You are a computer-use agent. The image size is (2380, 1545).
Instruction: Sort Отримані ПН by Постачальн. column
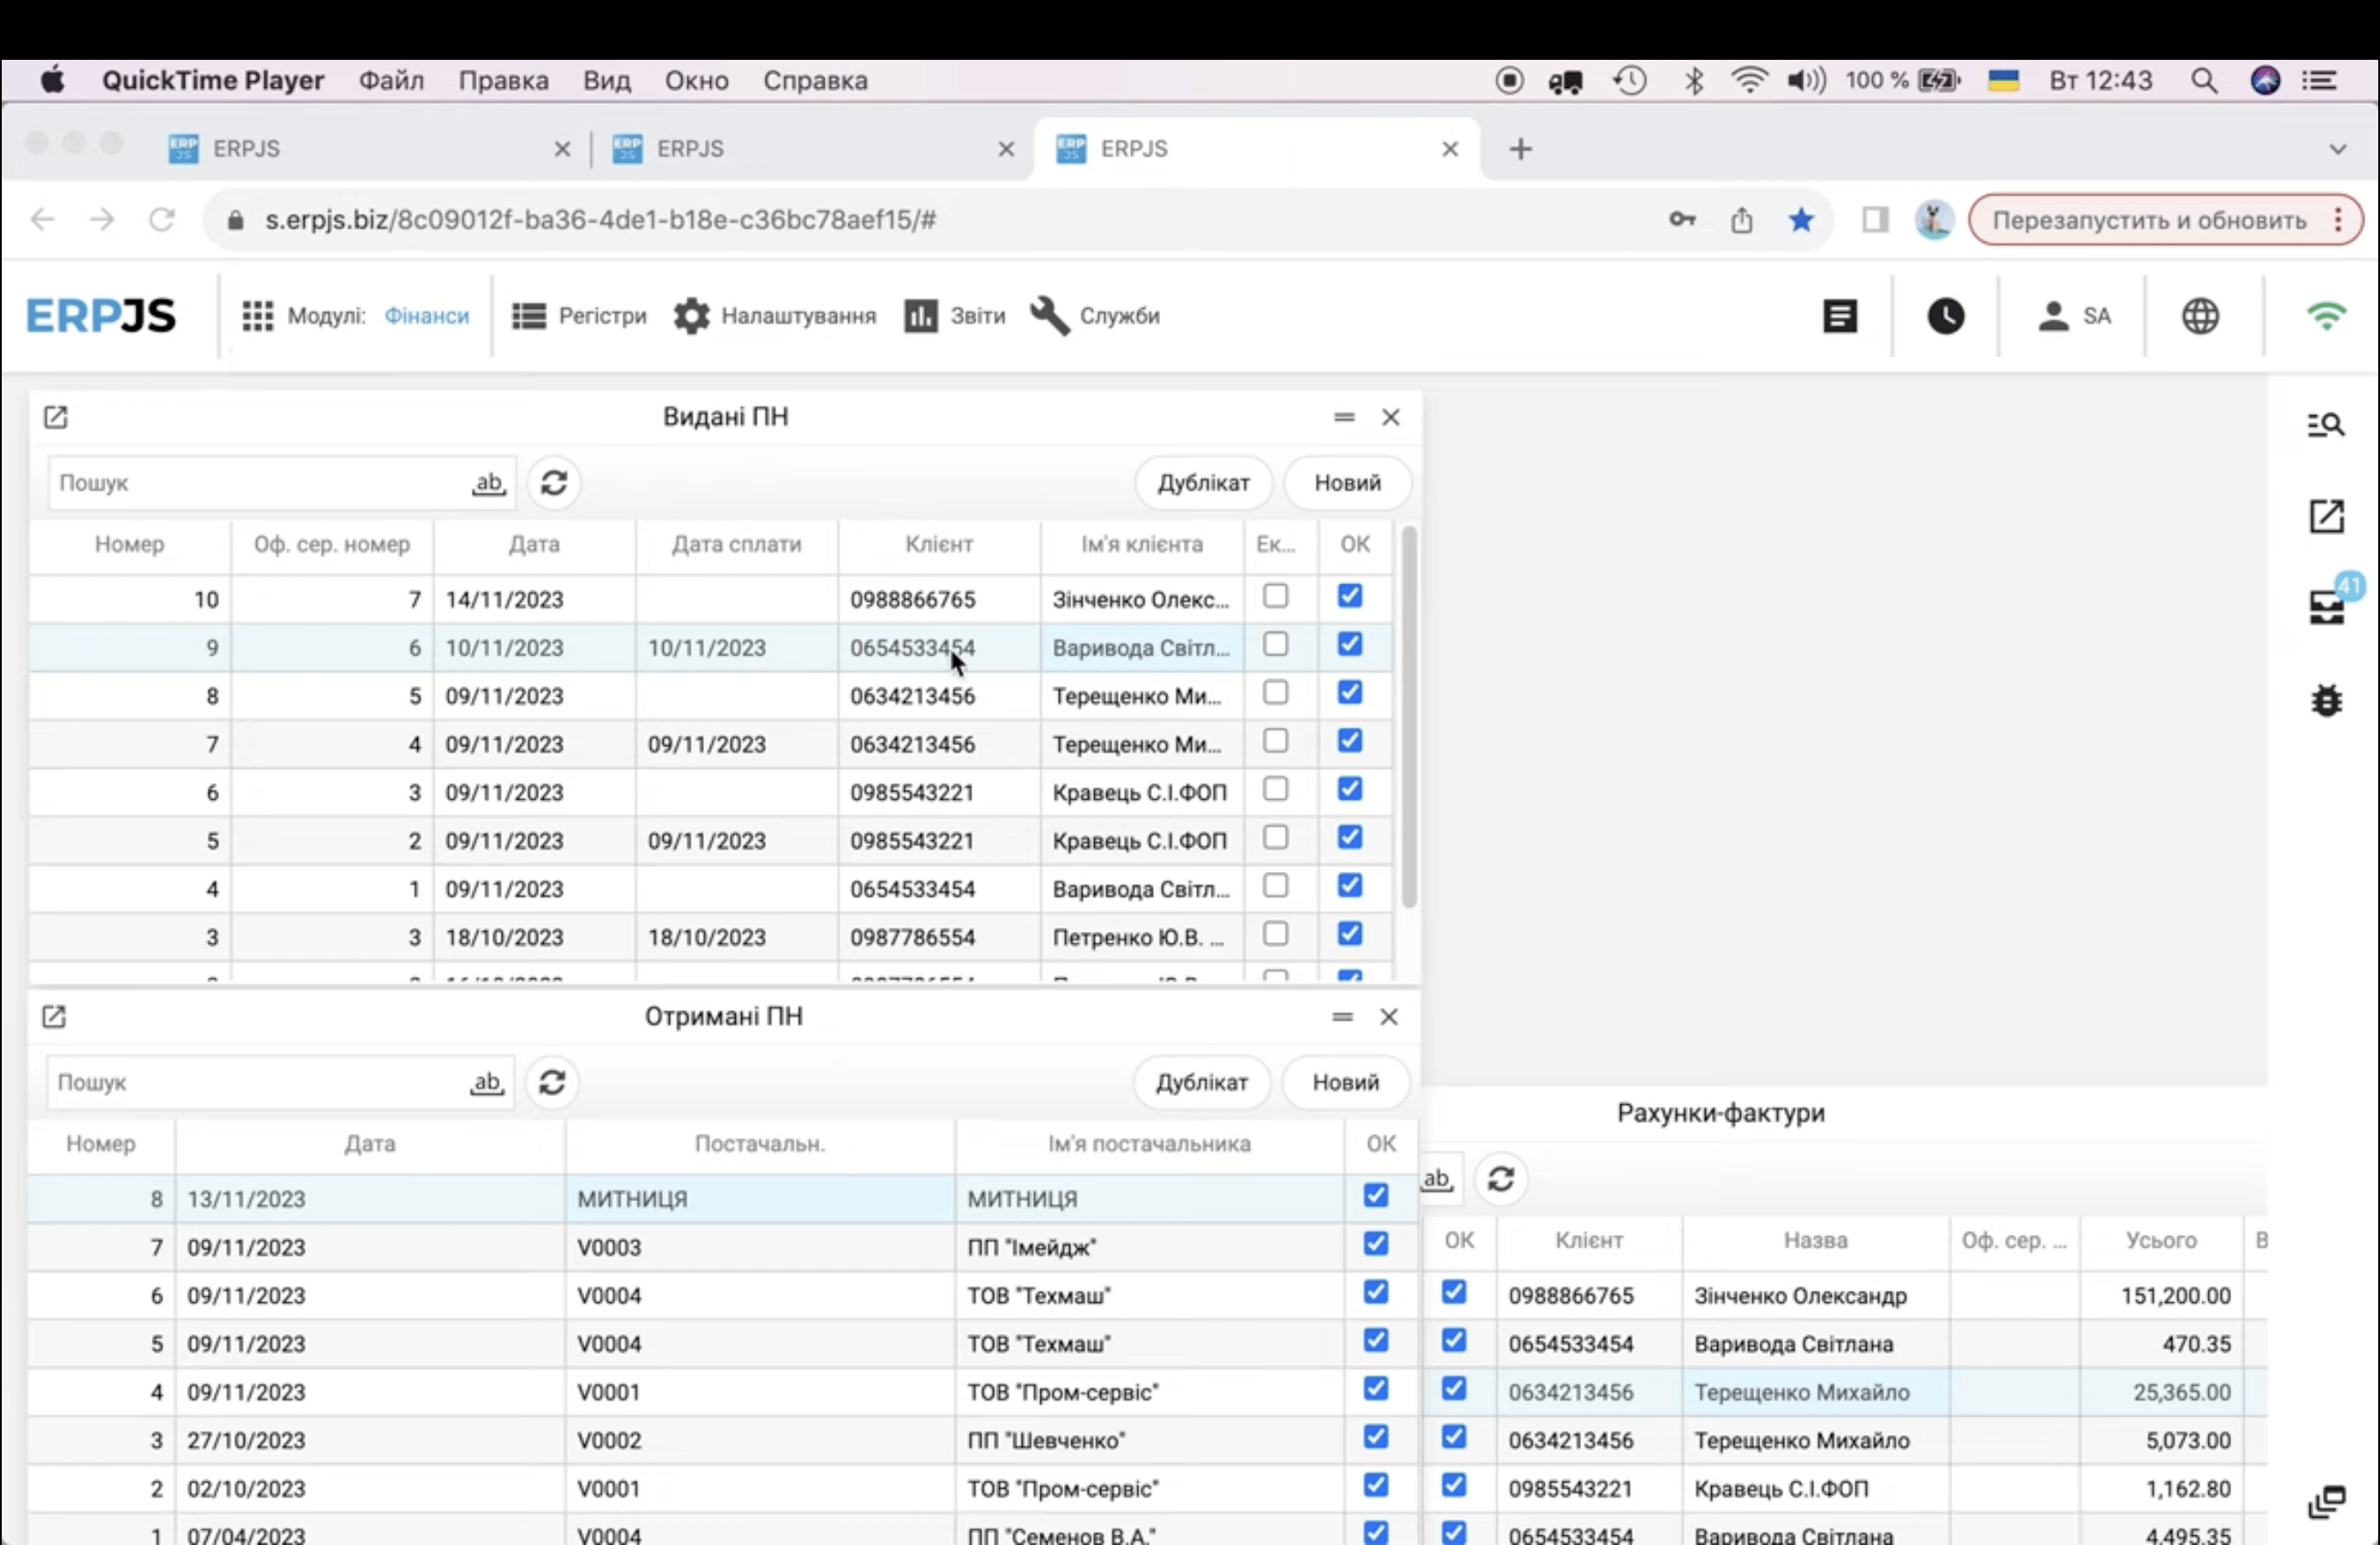(x=760, y=1145)
